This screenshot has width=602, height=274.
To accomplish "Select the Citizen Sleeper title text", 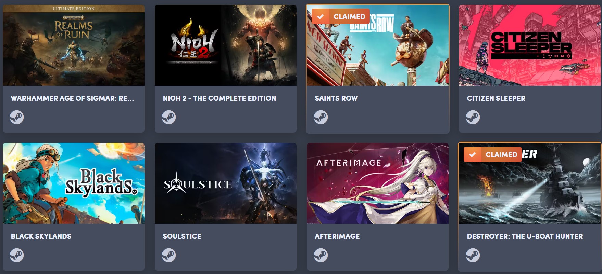I will click(496, 98).
